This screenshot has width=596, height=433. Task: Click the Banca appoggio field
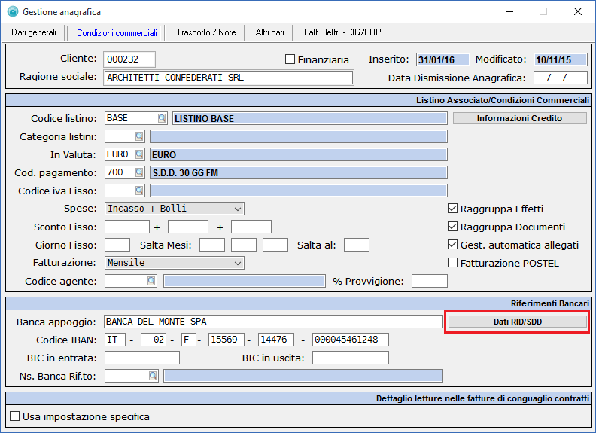(x=273, y=322)
